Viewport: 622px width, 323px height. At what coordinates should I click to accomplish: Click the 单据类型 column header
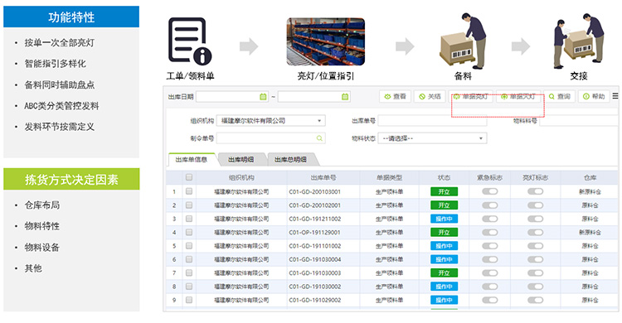tap(389, 177)
